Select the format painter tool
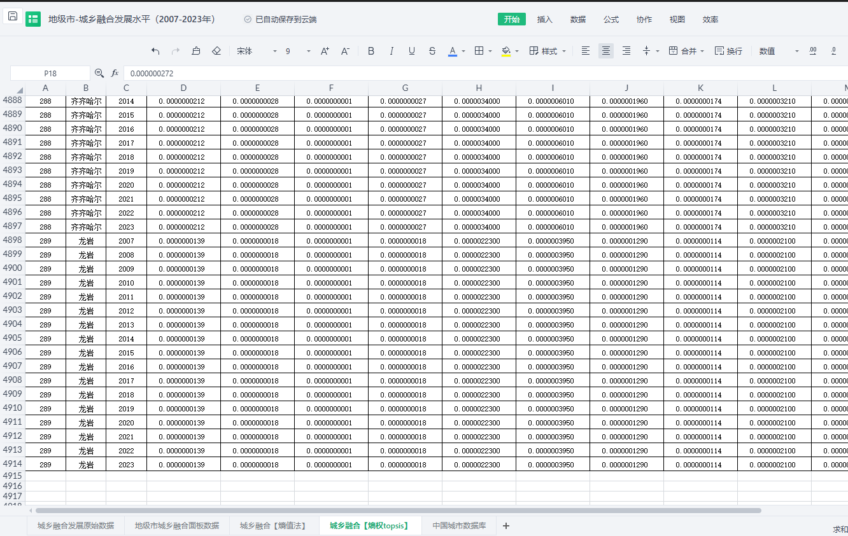The height and width of the screenshot is (536, 848). click(196, 51)
